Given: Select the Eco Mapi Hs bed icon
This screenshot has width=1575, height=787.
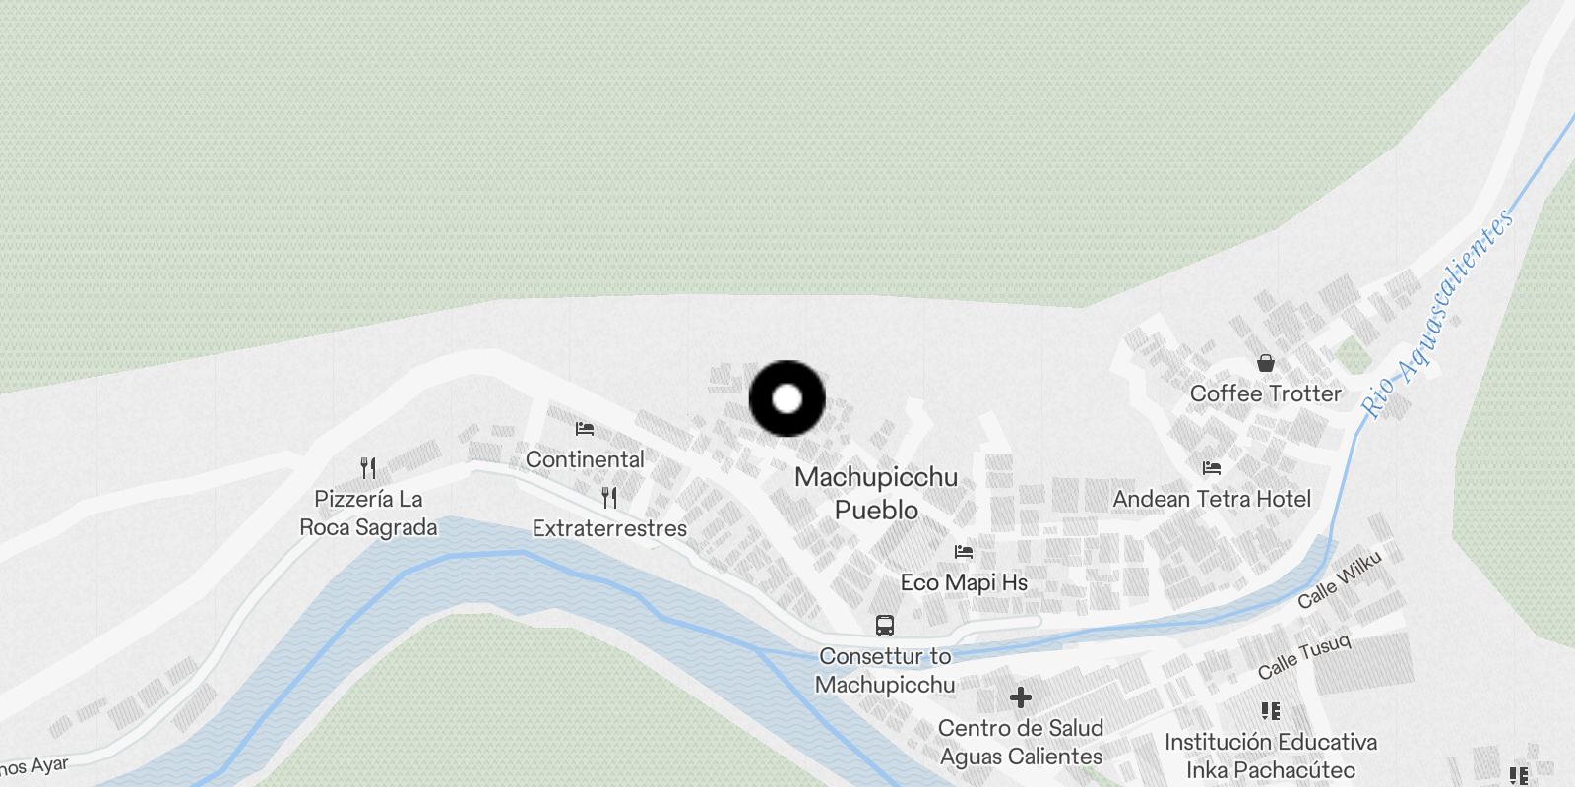Looking at the screenshot, I should [964, 552].
